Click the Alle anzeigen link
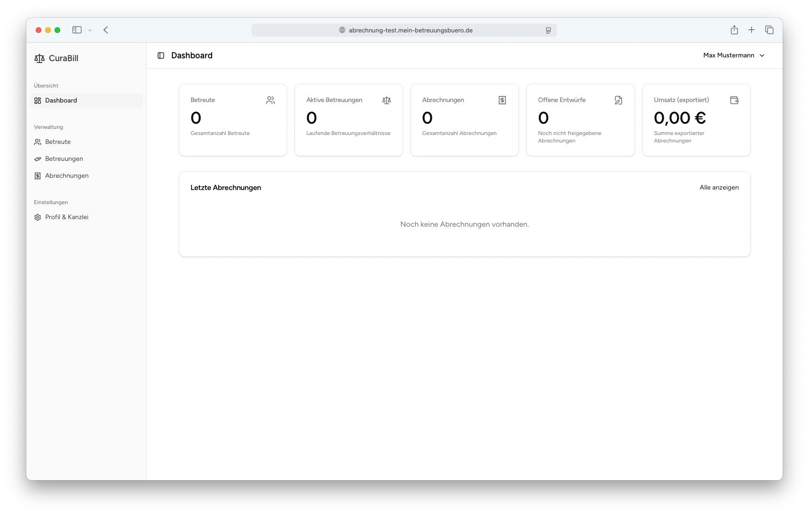 [x=719, y=188]
